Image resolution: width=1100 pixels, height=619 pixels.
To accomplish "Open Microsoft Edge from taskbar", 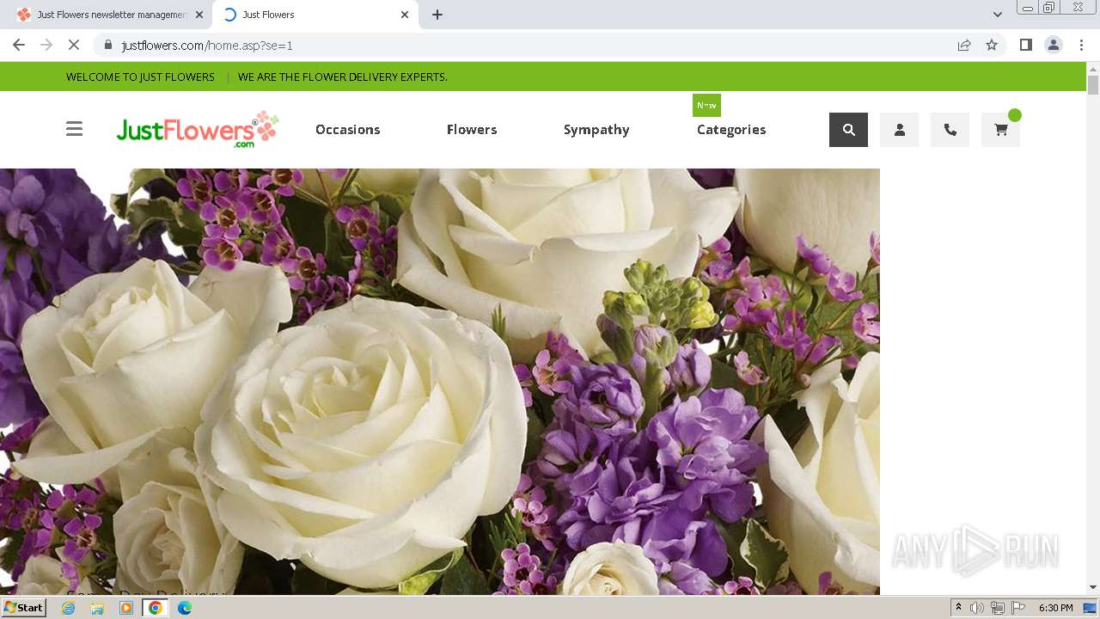I will (x=185, y=608).
